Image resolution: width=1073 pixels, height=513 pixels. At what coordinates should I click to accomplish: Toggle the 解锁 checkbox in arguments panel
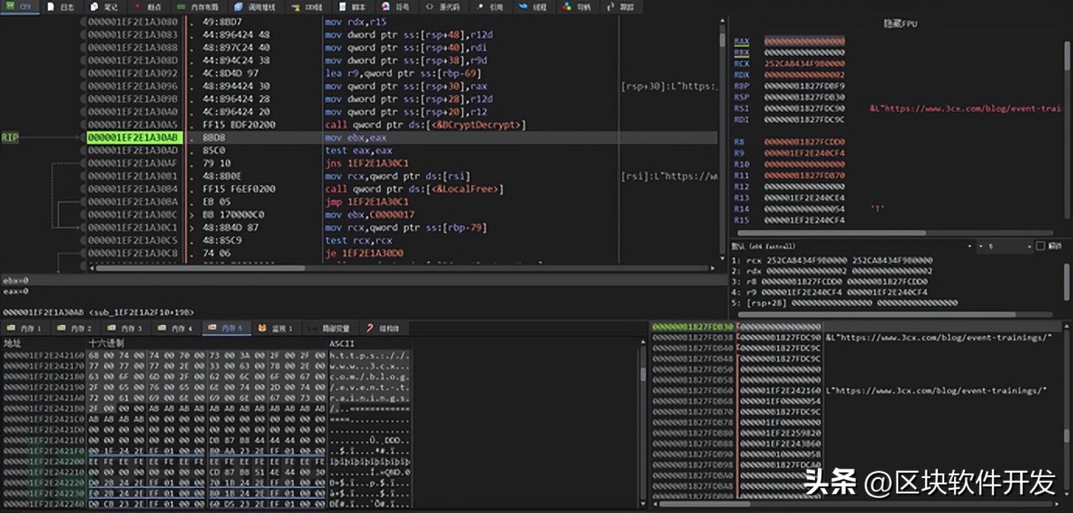tap(1041, 246)
